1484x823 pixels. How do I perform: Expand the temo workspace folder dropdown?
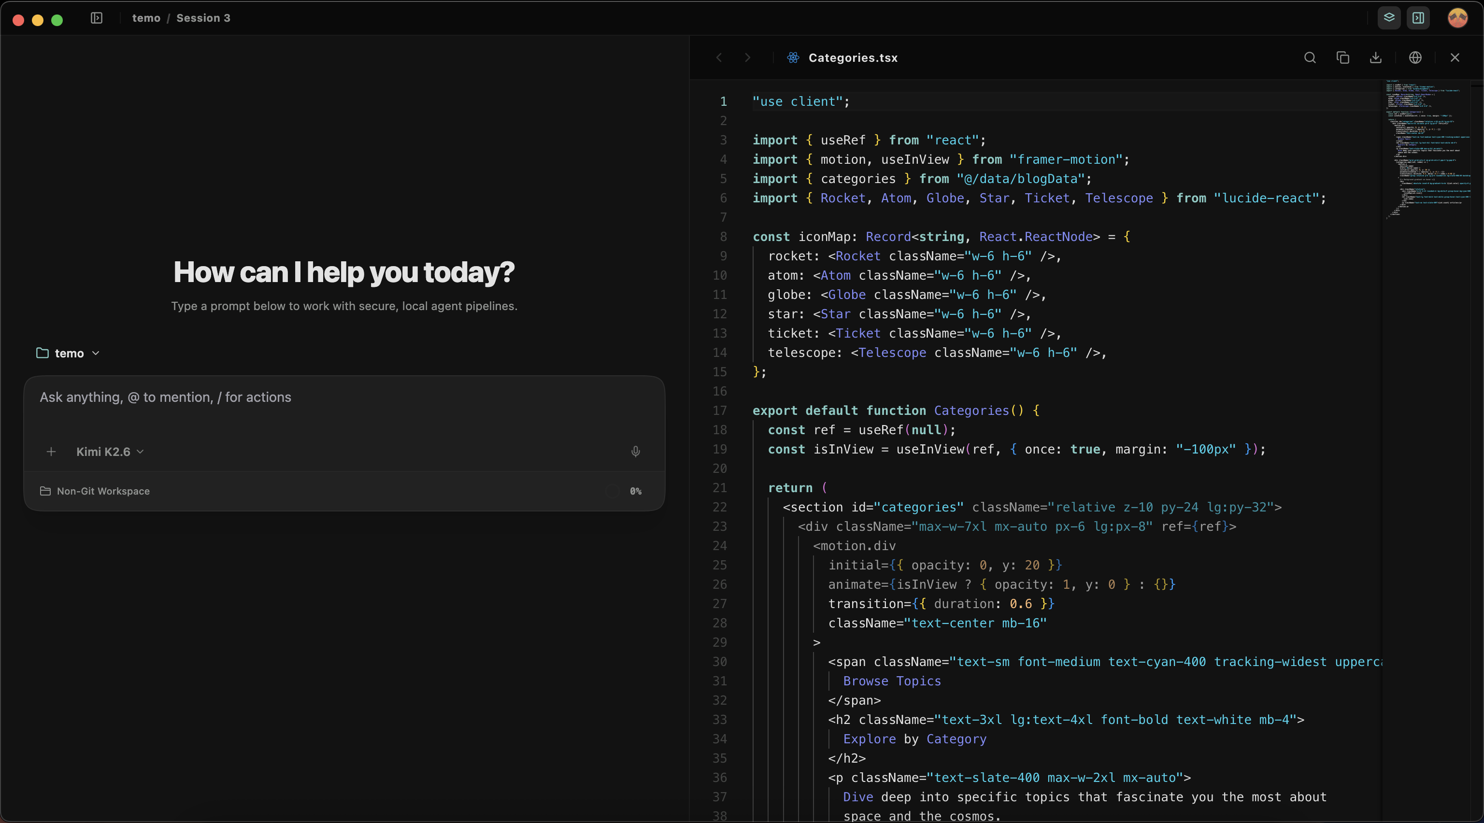[68, 353]
